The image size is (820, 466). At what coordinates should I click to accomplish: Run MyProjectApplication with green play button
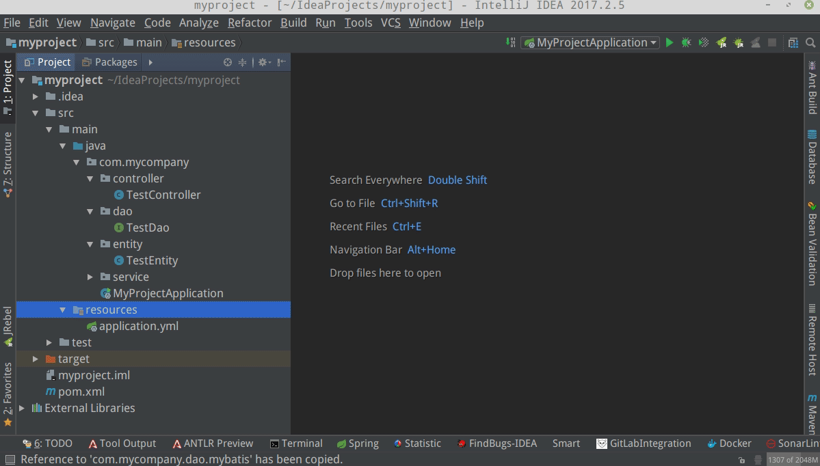(x=670, y=42)
